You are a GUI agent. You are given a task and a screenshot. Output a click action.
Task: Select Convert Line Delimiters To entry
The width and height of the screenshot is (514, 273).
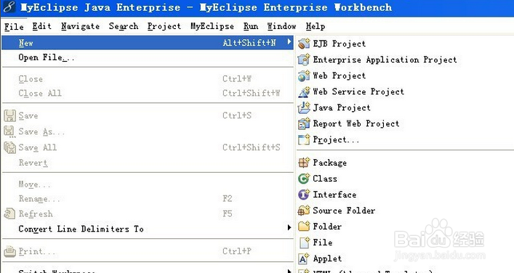81,229
